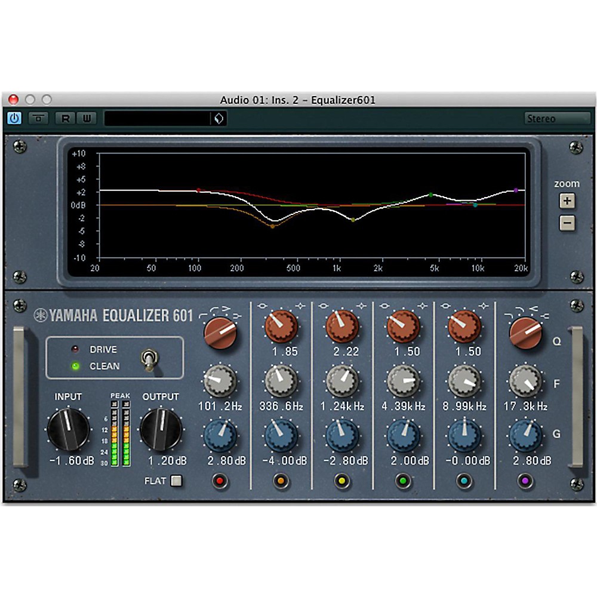
Task: Click the Q knob showing 1.85
Action: (x=281, y=327)
